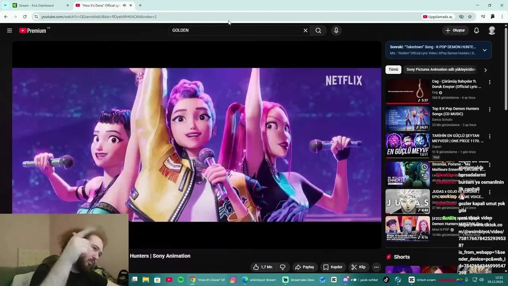Open Spotify from taskbar
Screen dimensions: 508x286
point(181,280)
